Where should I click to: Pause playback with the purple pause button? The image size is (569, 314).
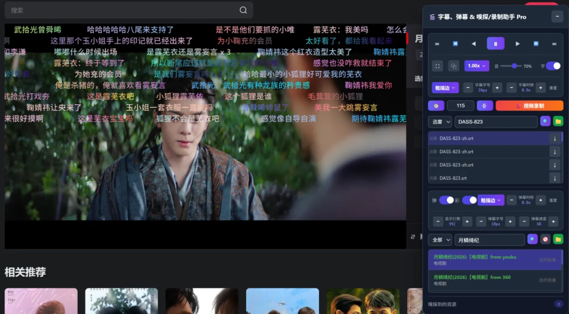click(x=495, y=44)
